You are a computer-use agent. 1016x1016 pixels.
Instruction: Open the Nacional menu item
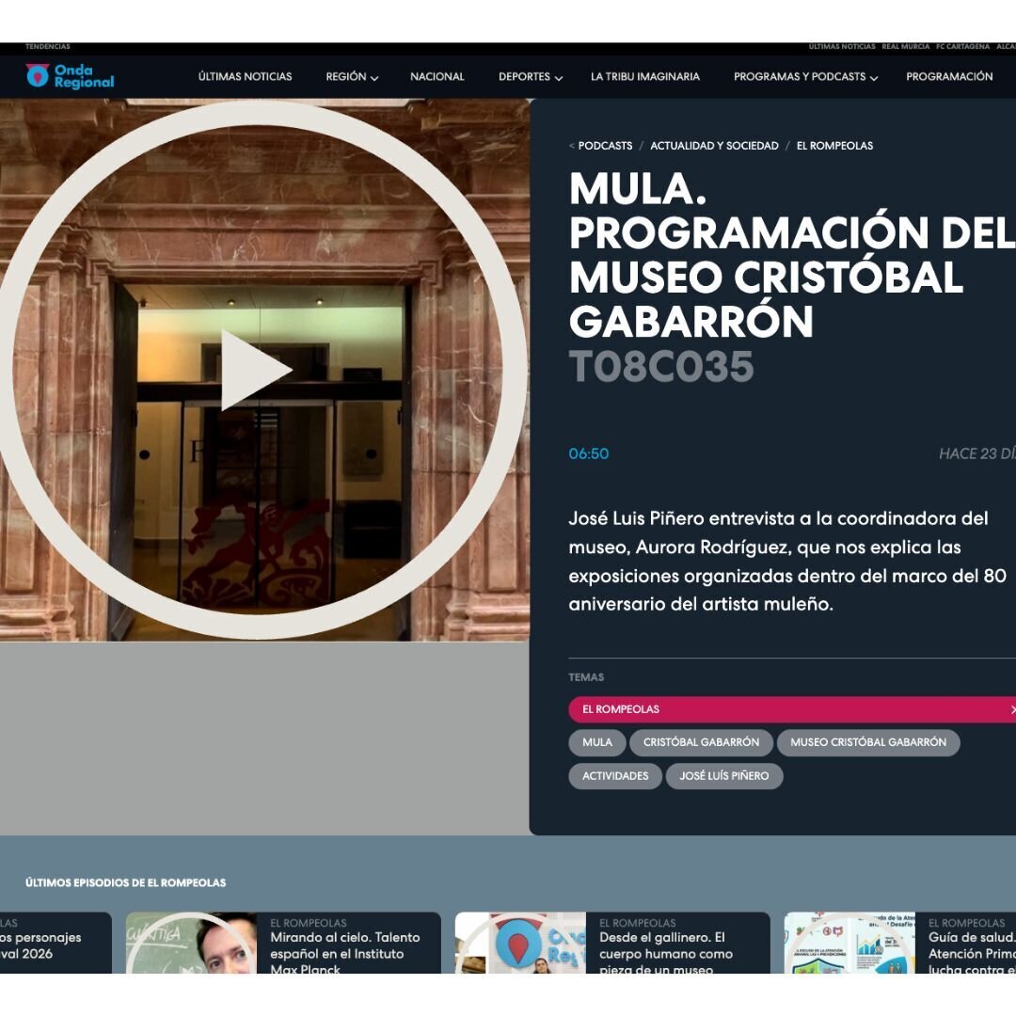click(437, 77)
